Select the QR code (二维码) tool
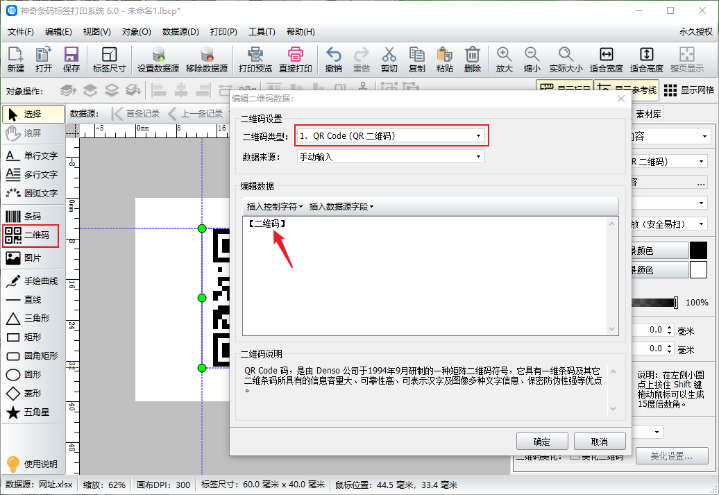 [x=31, y=235]
